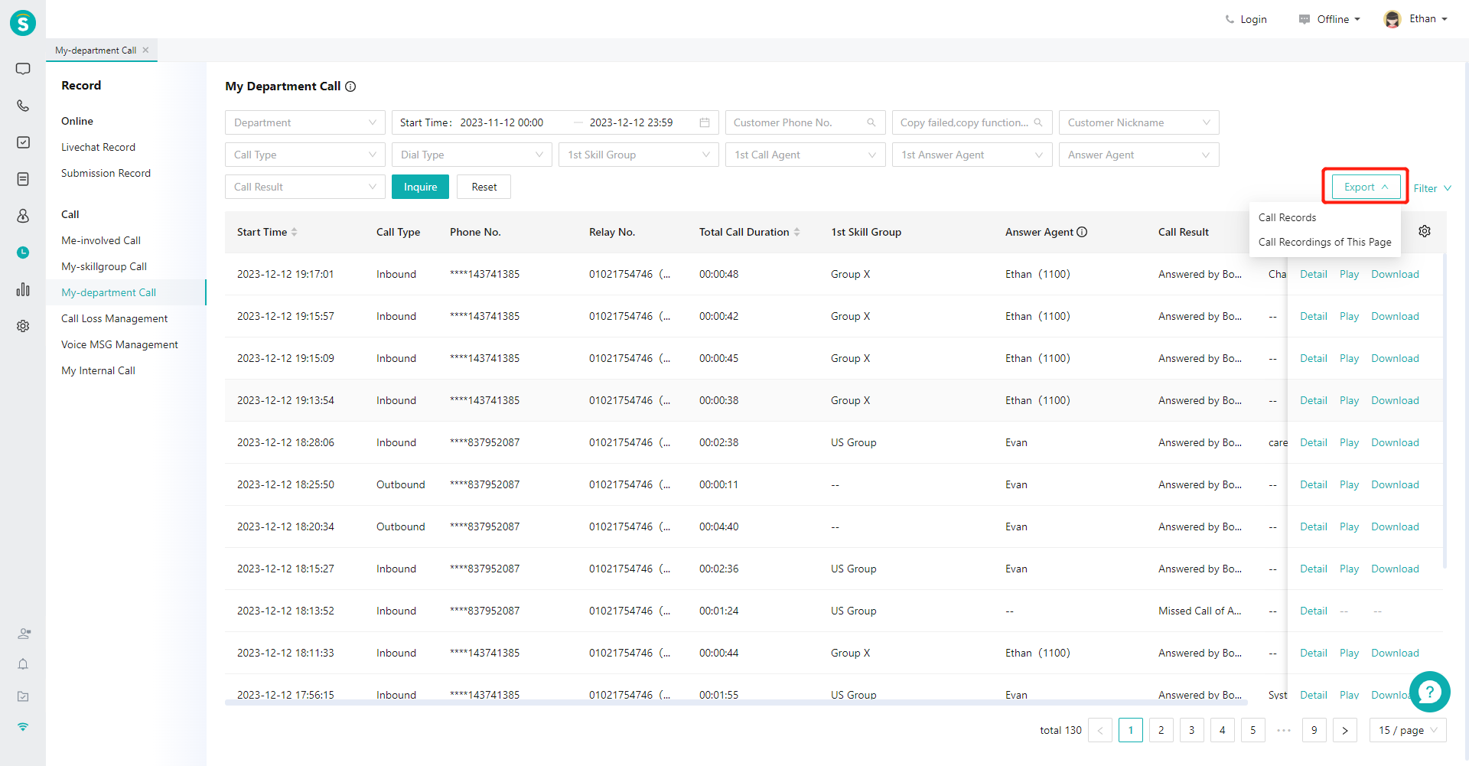Open the Answer Agent filter dropdown
The height and width of the screenshot is (766, 1469).
1138,155
